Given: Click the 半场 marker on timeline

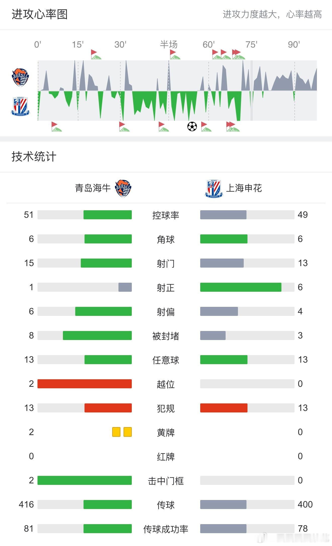Looking at the screenshot, I should coord(169,45).
